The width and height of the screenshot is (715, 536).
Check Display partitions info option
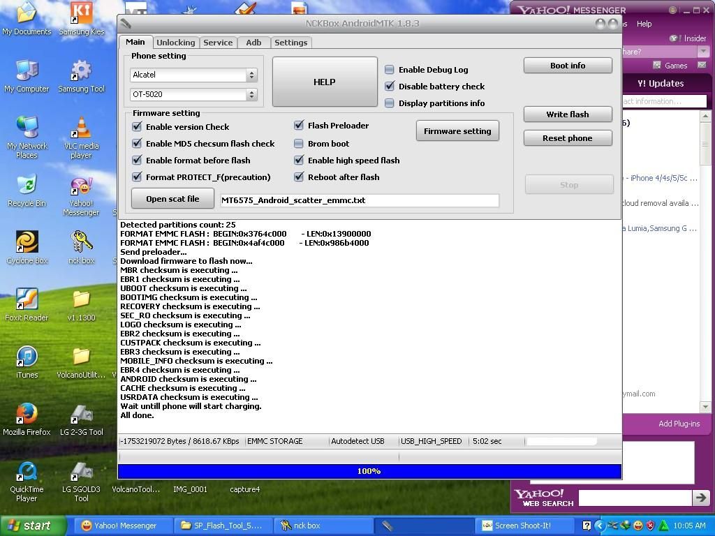tap(390, 103)
